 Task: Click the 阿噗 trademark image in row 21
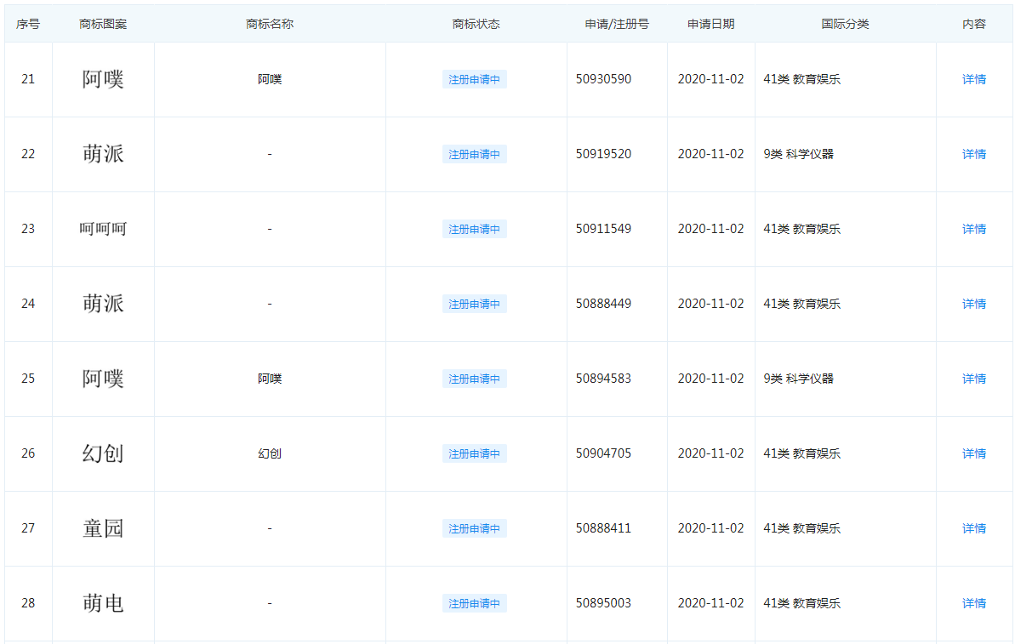103,79
